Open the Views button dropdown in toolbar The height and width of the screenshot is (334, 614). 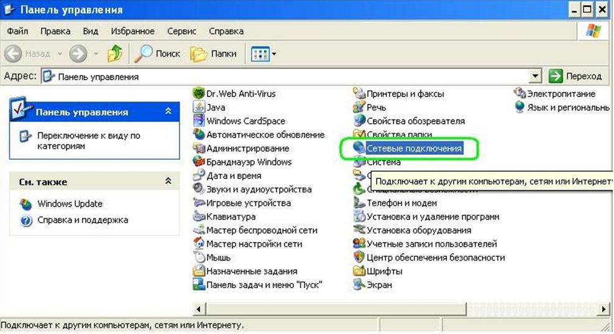(263, 54)
